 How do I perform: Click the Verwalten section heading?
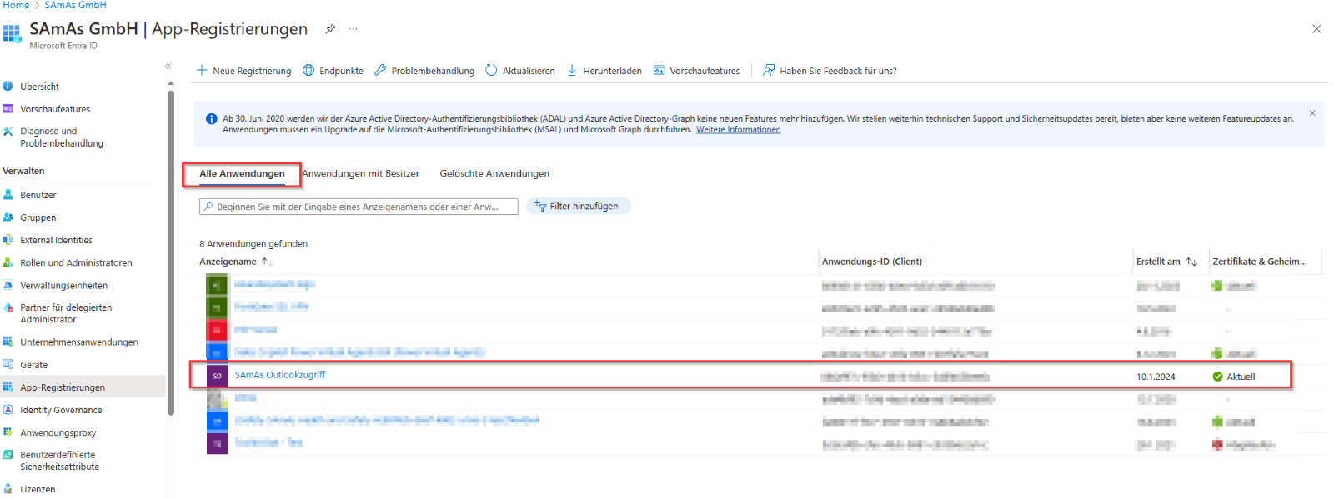tap(23, 171)
